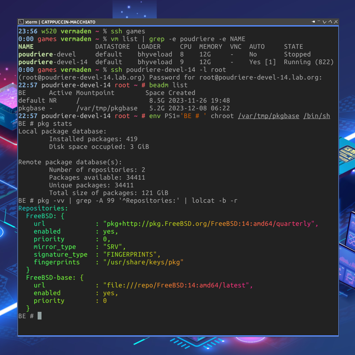
Task: Click the underlined /var/tmp/pkgbase path in the chroot command
Action: [269, 116]
